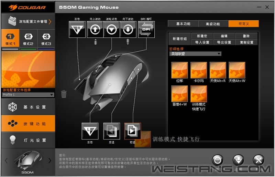
Task: Select the forward (前进) button icon
Action: 133,131
